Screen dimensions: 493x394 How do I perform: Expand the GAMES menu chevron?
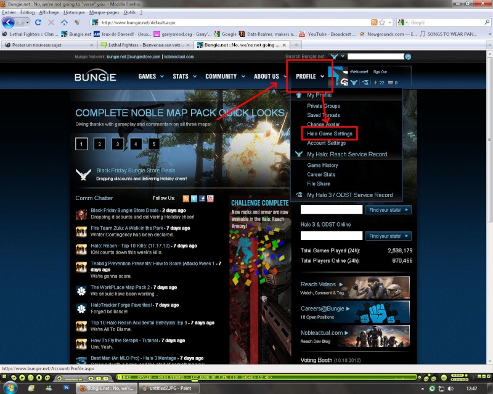(x=162, y=76)
